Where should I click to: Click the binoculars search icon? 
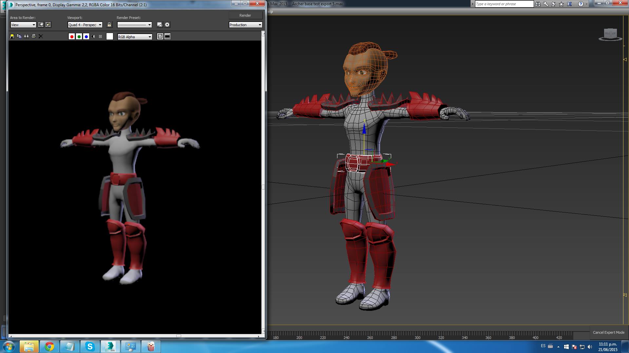(x=538, y=4)
